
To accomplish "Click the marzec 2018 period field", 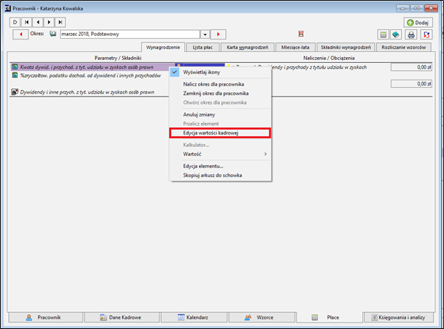I will pyautogui.click(x=130, y=34).
